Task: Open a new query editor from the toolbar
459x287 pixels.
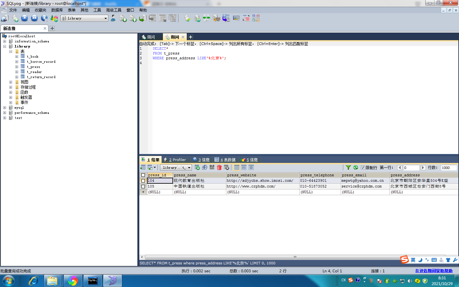Action: click(x=15, y=18)
